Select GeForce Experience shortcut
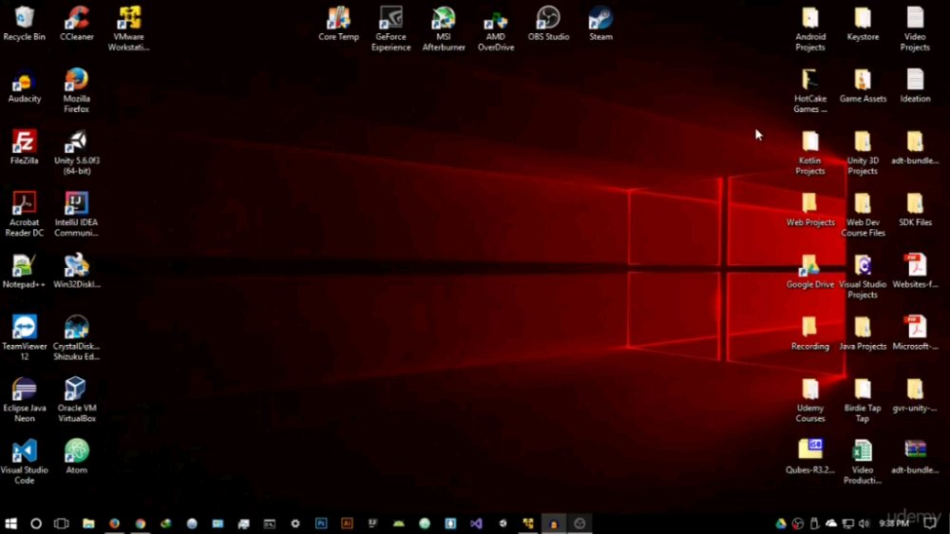The height and width of the screenshot is (534, 950). coord(390,29)
